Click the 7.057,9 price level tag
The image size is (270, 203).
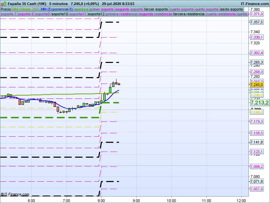[256, 188]
